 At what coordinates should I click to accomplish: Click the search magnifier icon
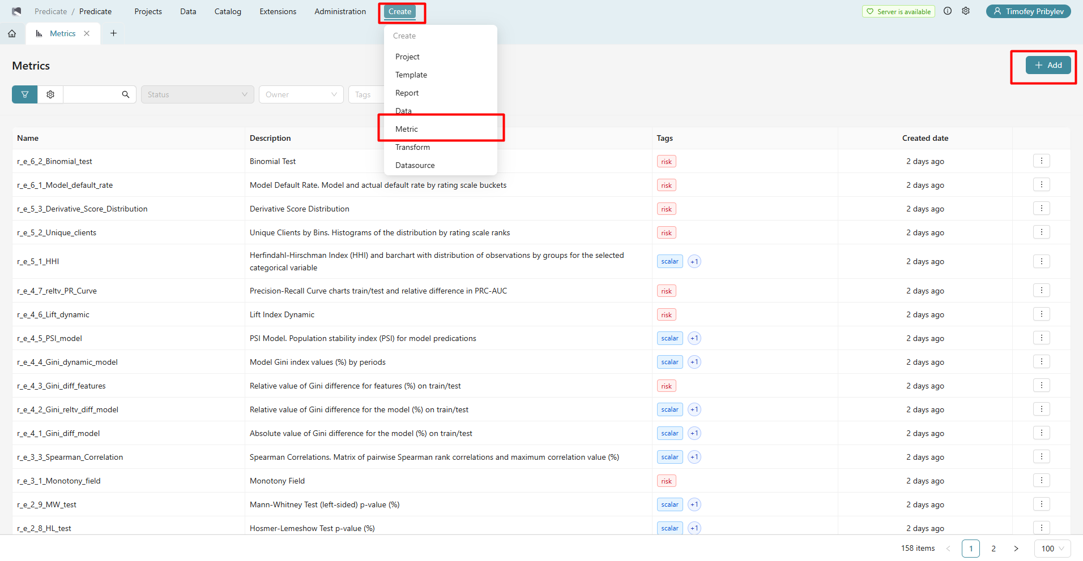tap(126, 94)
